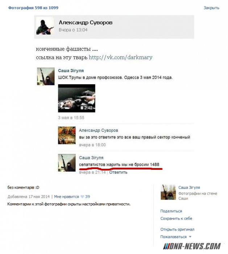Click the heart like icon
The width and height of the screenshot is (228, 254).
pyautogui.click(x=82, y=197)
